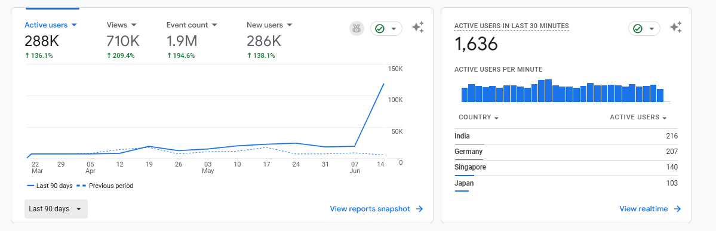The height and width of the screenshot is (231, 716).
Task: Click the Active Users column dropdown
Action: click(638, 118)
